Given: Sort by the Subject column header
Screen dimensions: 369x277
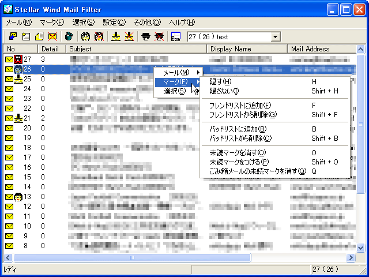Looking at the screenshot, I should click(x=136, y=48).
